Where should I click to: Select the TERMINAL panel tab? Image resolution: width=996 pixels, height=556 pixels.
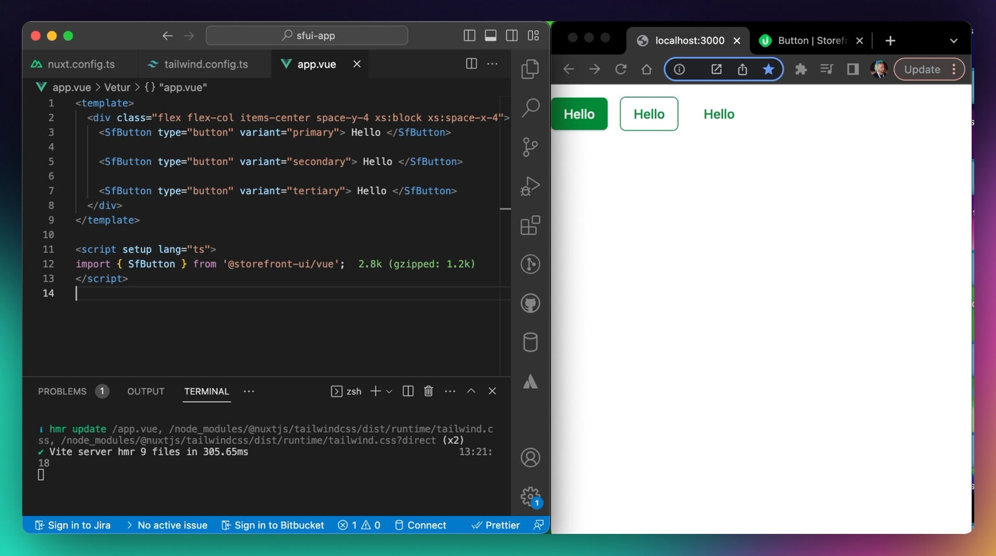[x=206, y=391]
